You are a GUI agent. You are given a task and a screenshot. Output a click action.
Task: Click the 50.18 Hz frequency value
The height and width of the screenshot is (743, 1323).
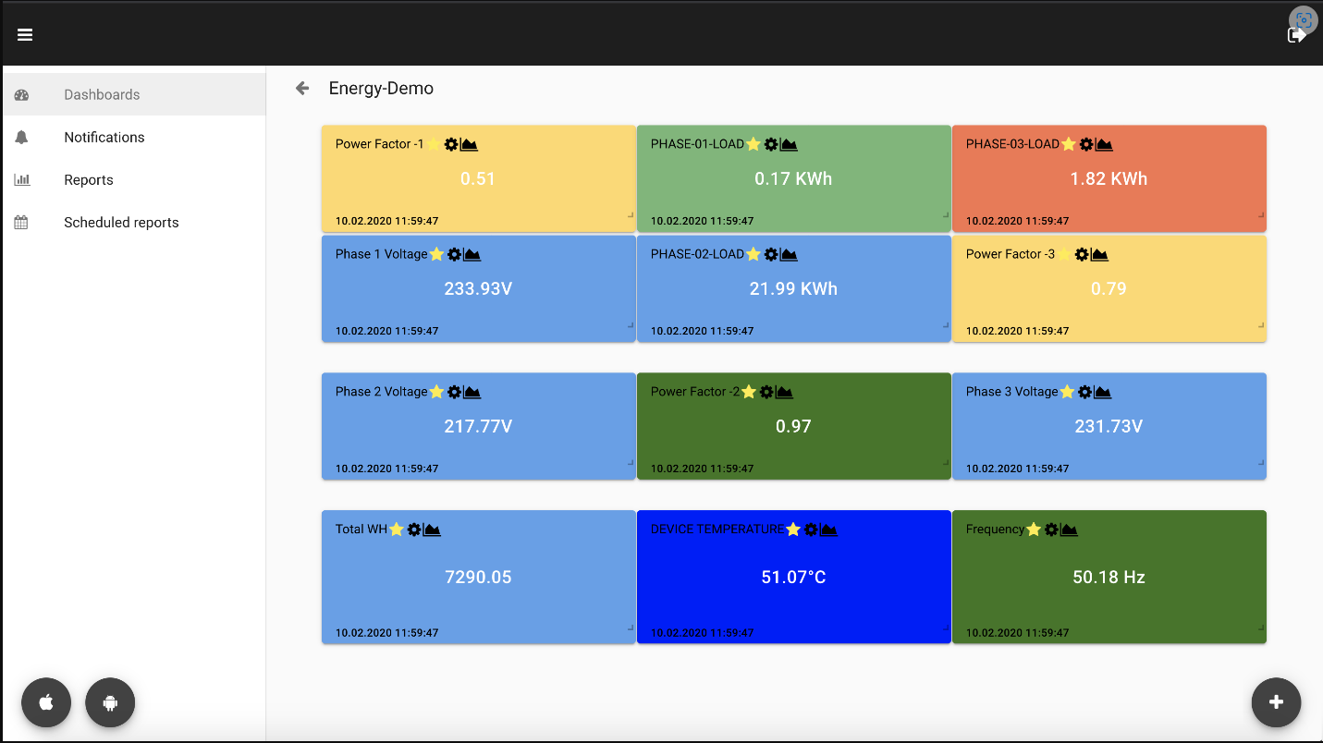[1109, 577]
